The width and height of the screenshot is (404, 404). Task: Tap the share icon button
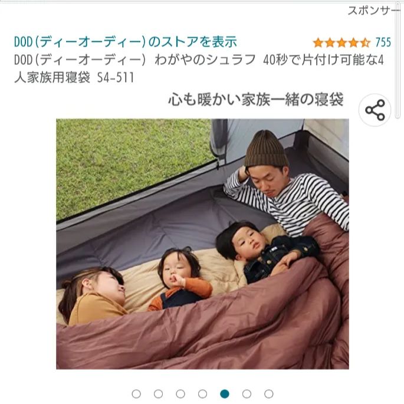coord(375,110)
